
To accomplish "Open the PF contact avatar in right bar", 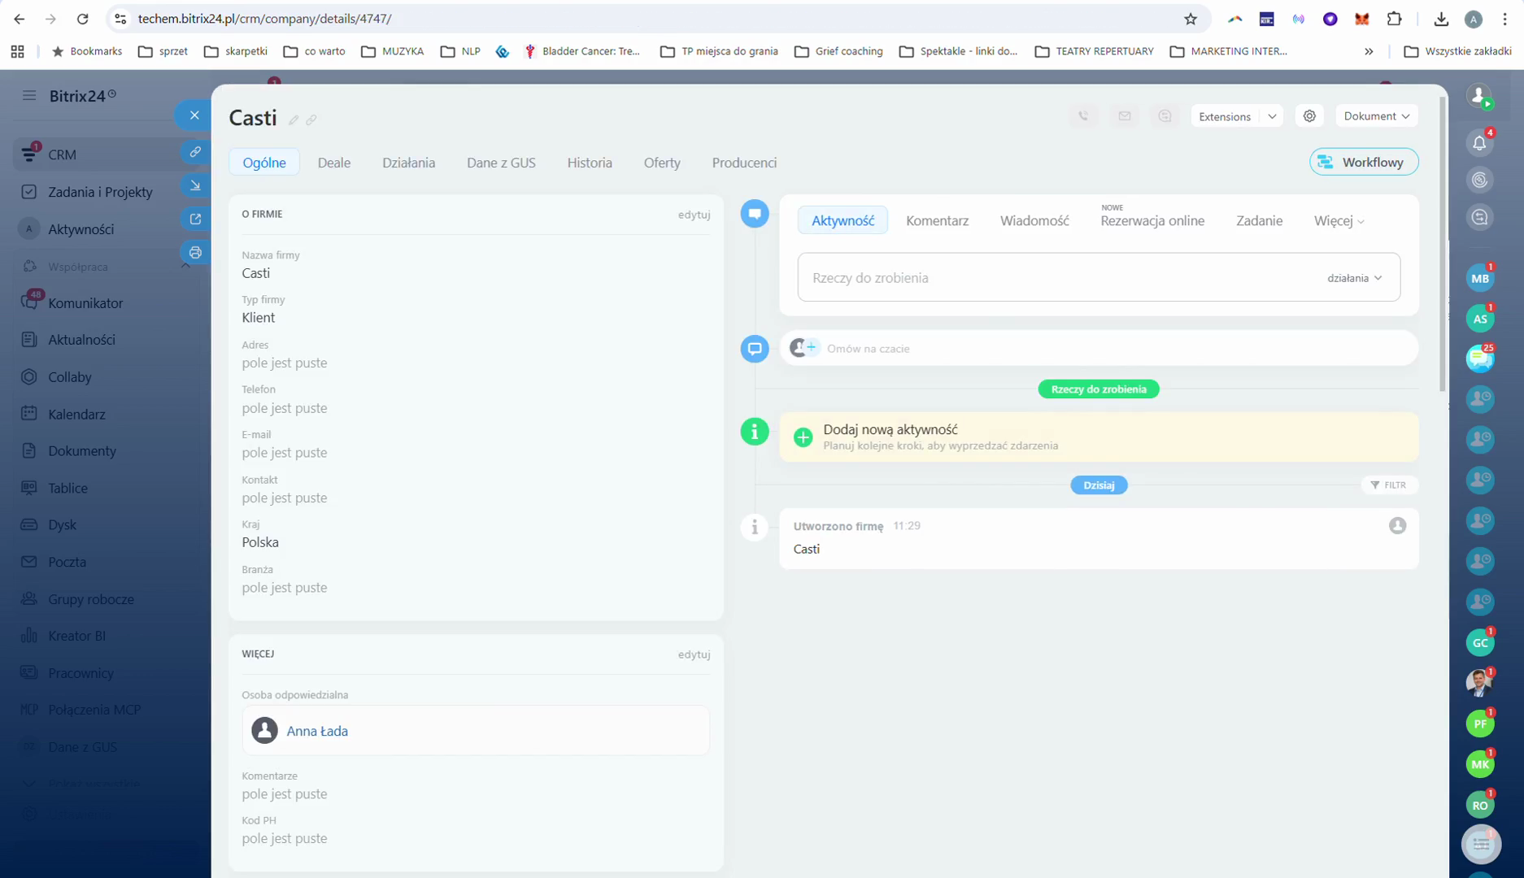I will 1479,724.
